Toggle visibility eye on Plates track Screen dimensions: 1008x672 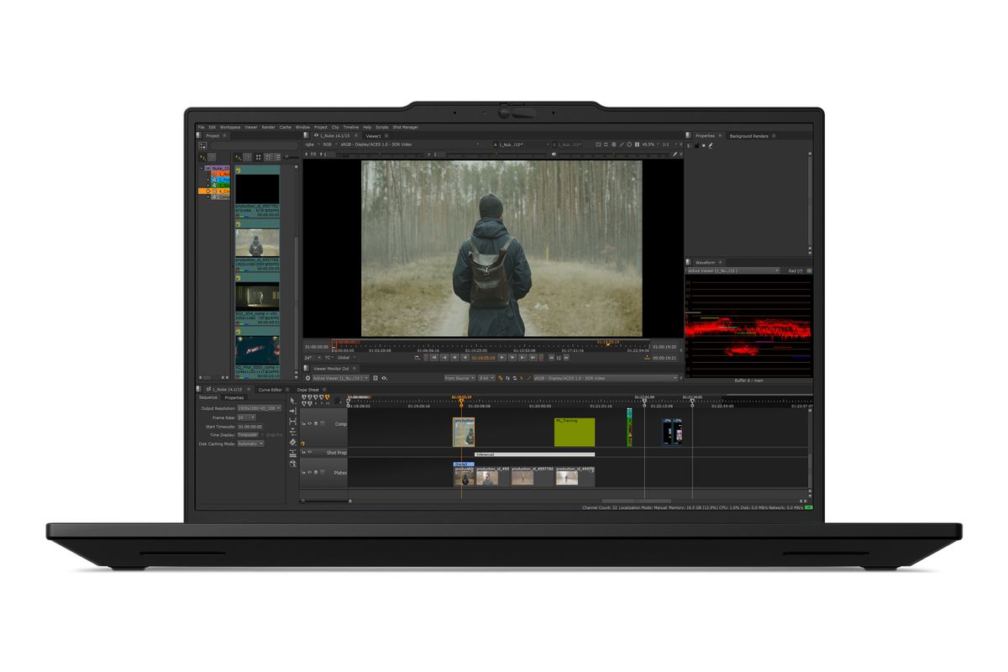(x=309, y=472)
